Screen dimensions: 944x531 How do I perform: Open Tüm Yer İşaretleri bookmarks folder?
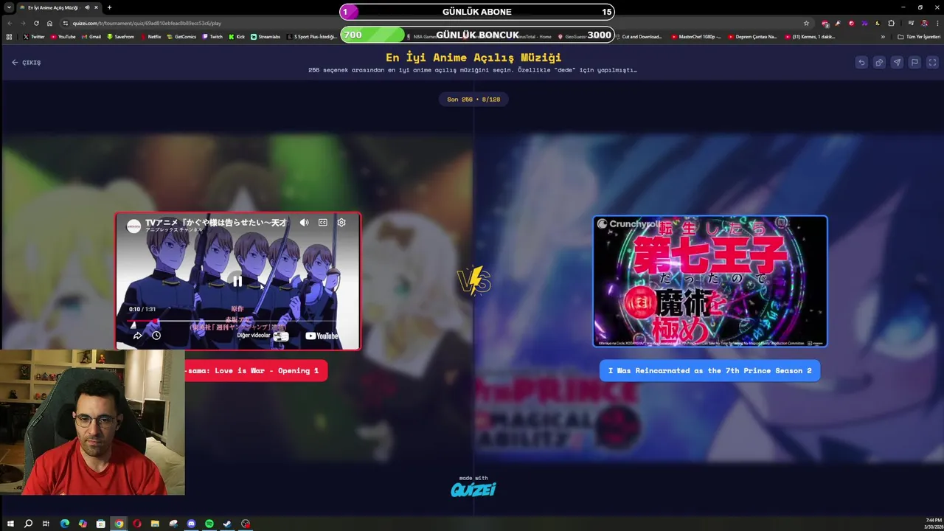click(919, 37)
